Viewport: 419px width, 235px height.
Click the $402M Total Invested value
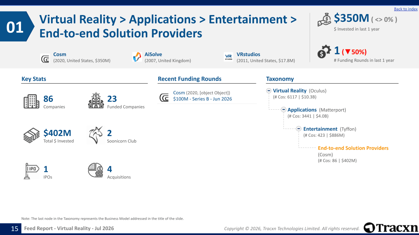tap(57, 133)
